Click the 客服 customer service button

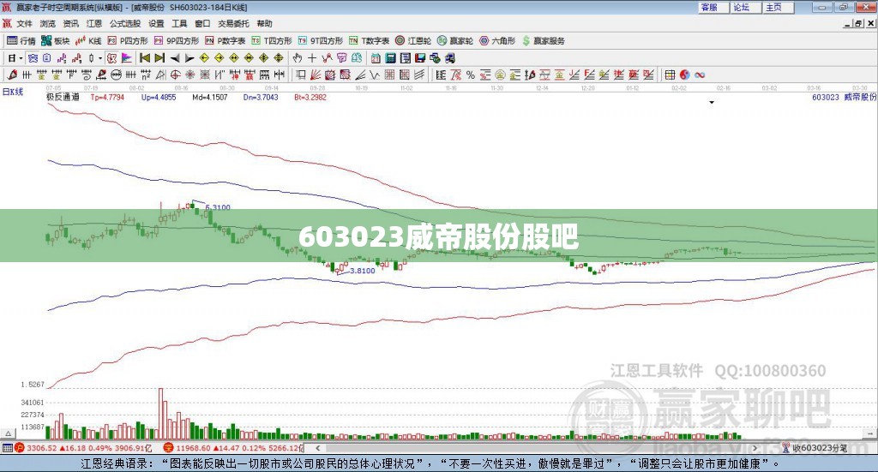(713, 7)
